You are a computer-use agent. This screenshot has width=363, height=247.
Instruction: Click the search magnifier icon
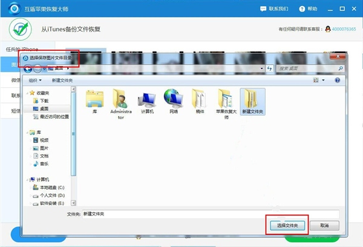tap(341, 68)
